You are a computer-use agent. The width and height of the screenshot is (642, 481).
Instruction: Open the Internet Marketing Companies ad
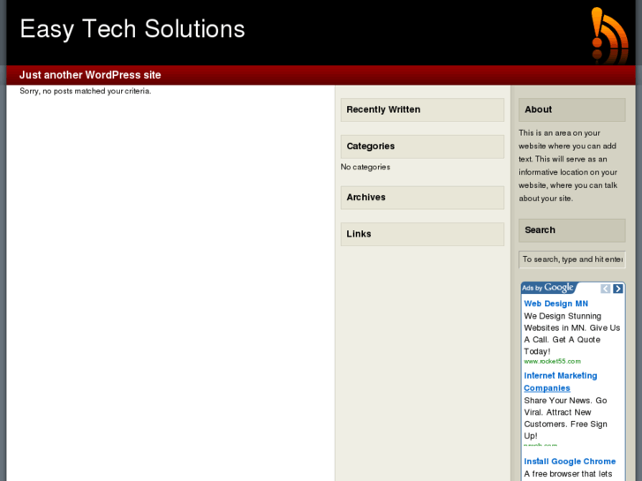point(560,381)
